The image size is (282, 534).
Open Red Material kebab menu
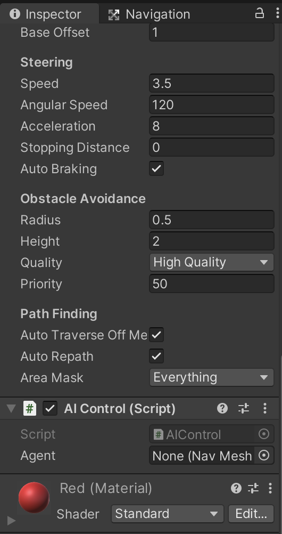[x=270, y=488]
